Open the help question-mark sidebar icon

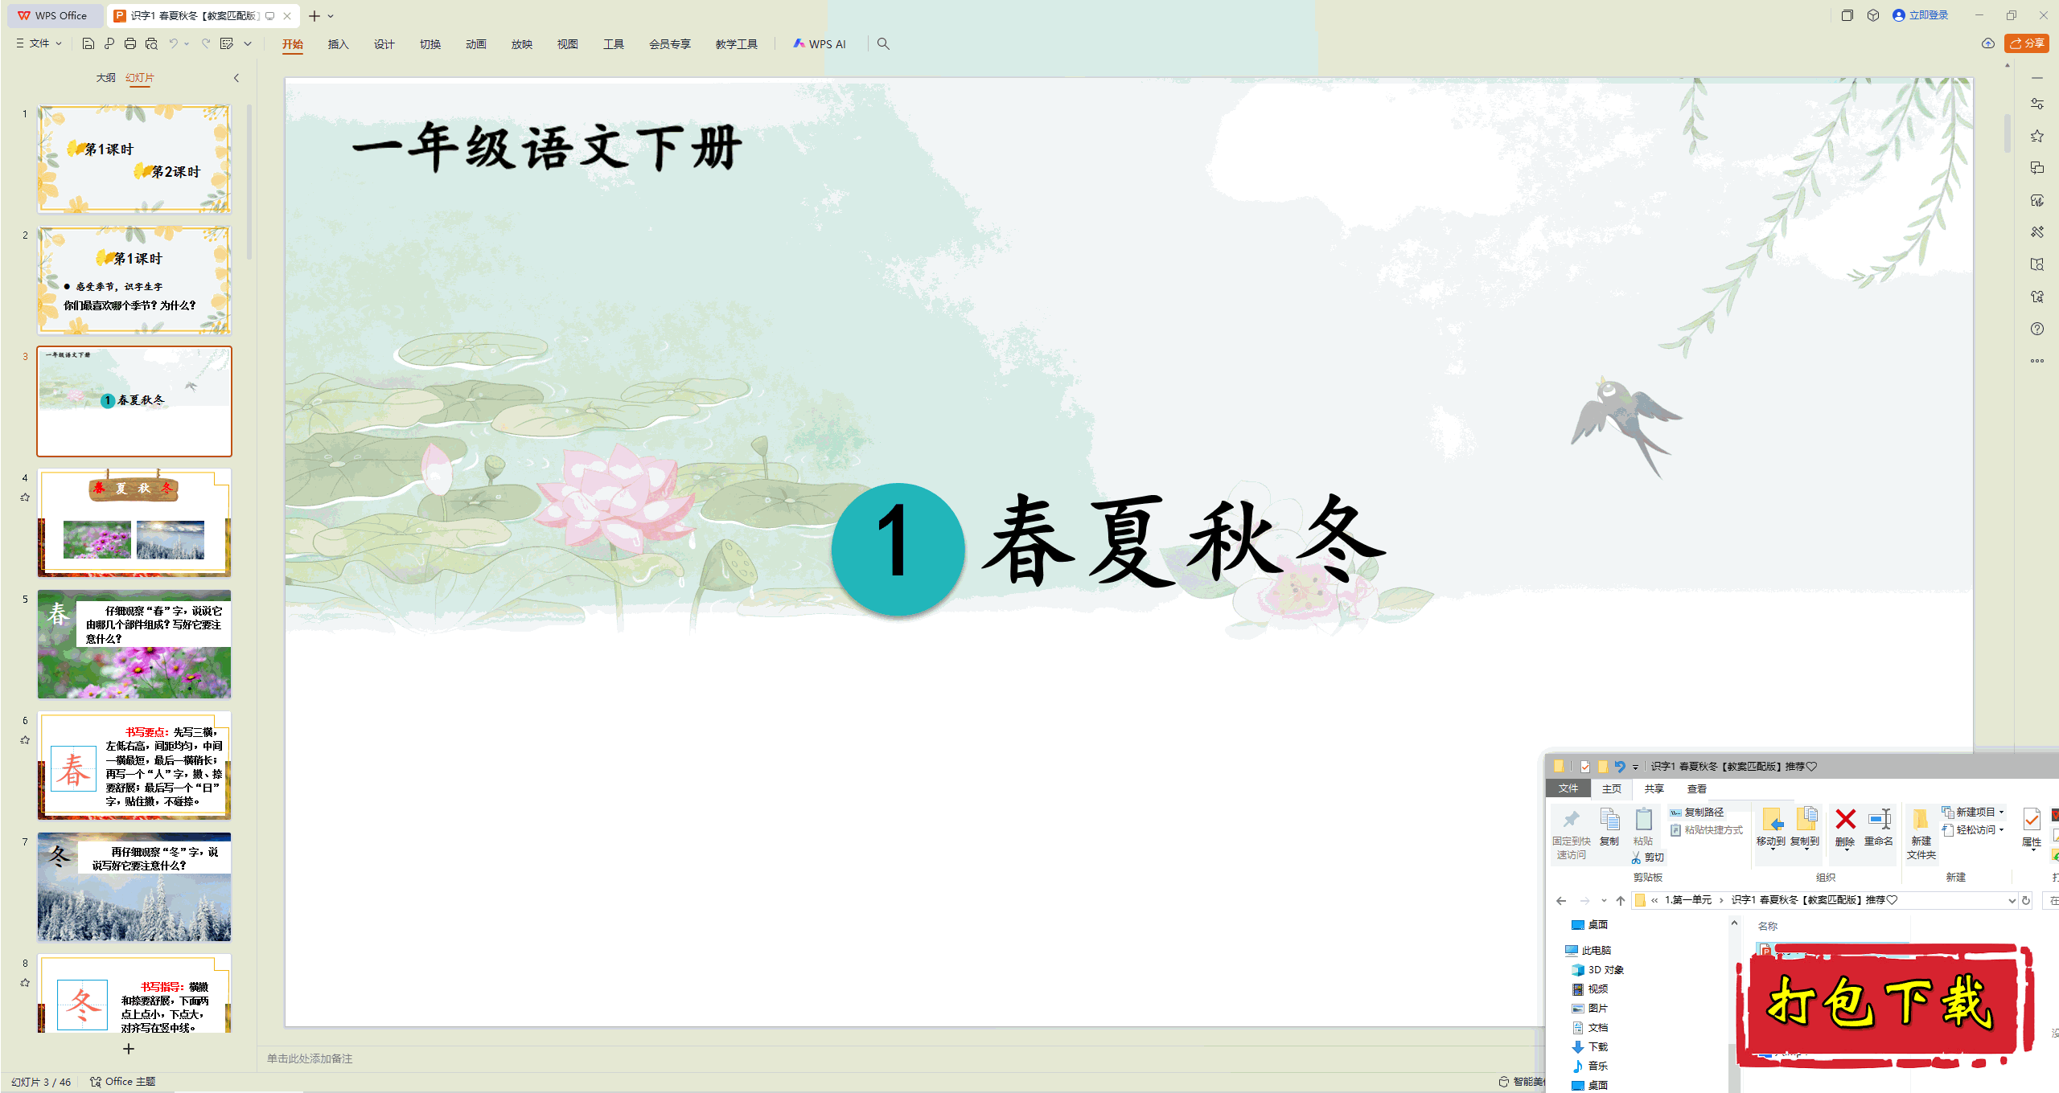[2036, 329]
